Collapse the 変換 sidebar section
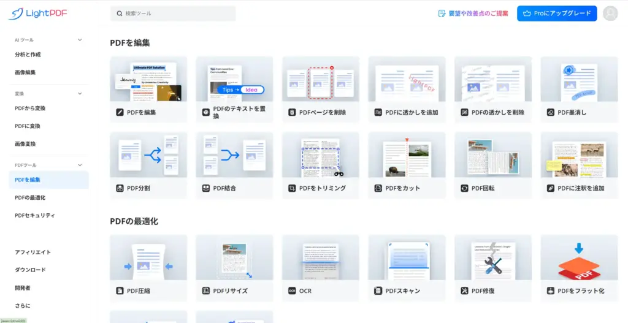Image resolution: width=628 pixels, height=323 pixels. [x=80, y=94]
